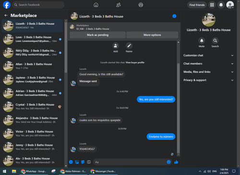Click the Search Facebook field
The height and width of the screenshot is (175, 240).
(38, 5)
